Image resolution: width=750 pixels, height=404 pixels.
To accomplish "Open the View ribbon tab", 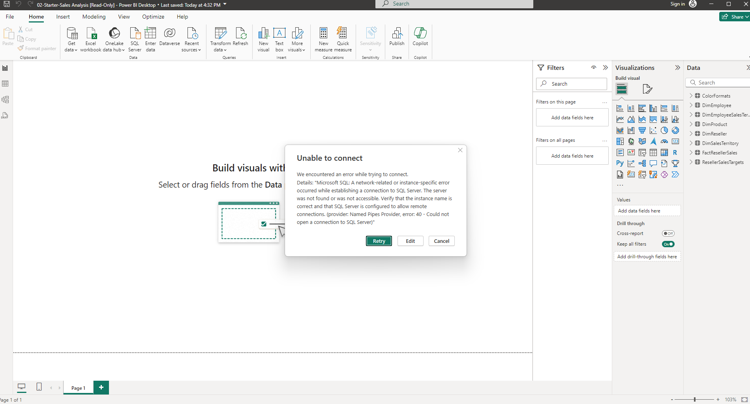I will (x=124, y=17).
